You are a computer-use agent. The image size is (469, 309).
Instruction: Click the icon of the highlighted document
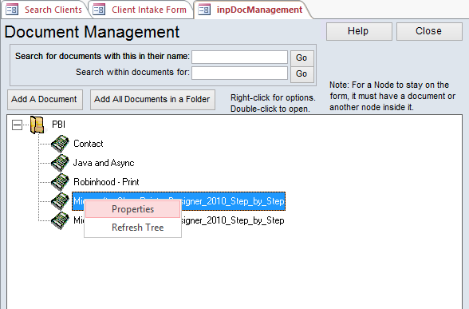[x=60, y=201]
